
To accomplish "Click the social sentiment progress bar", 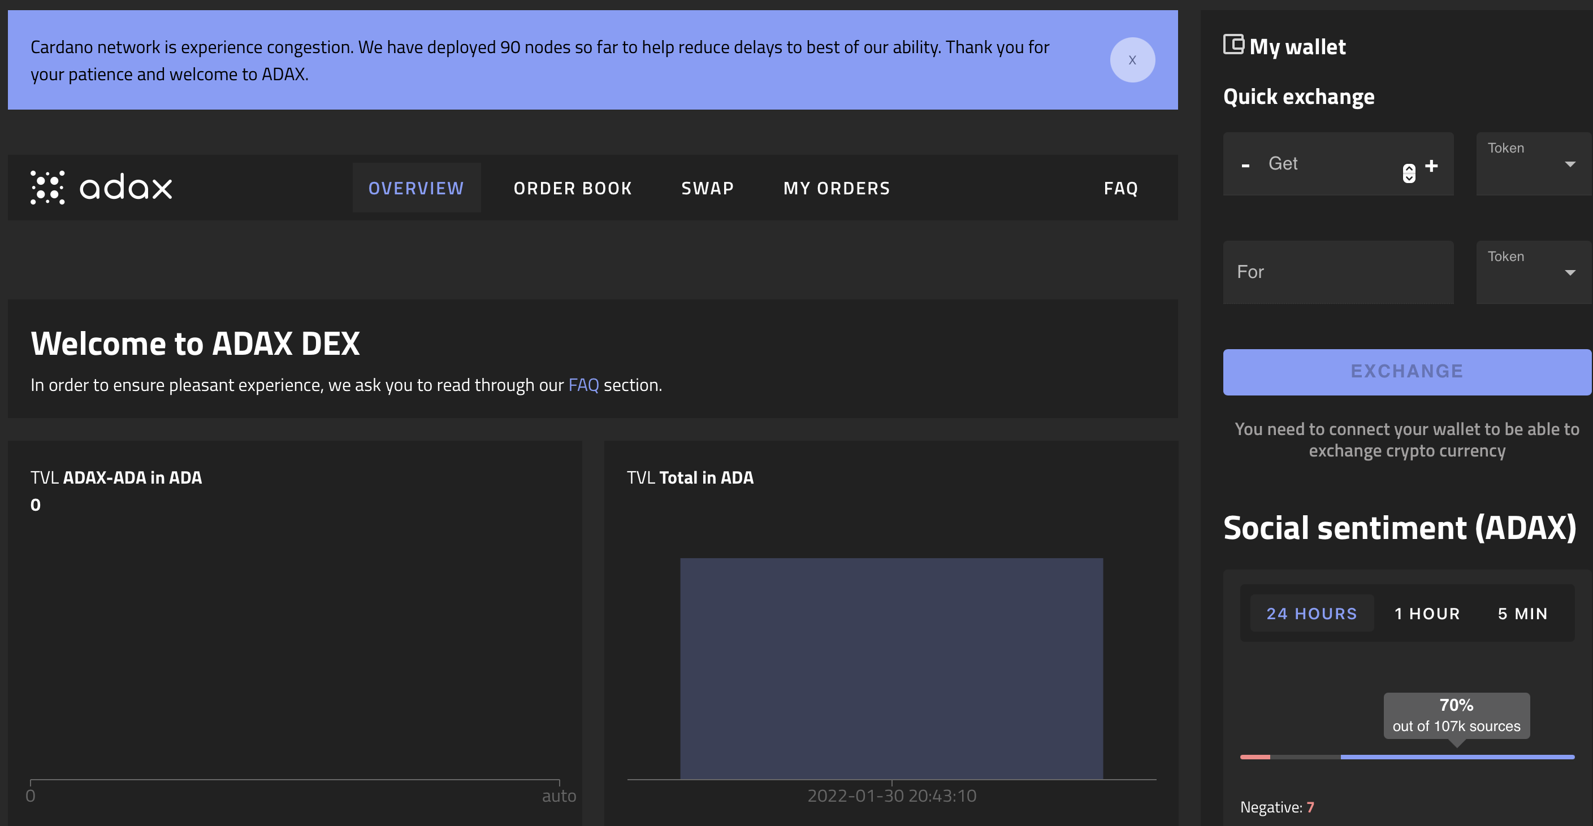I will [x=1406, y=757].
